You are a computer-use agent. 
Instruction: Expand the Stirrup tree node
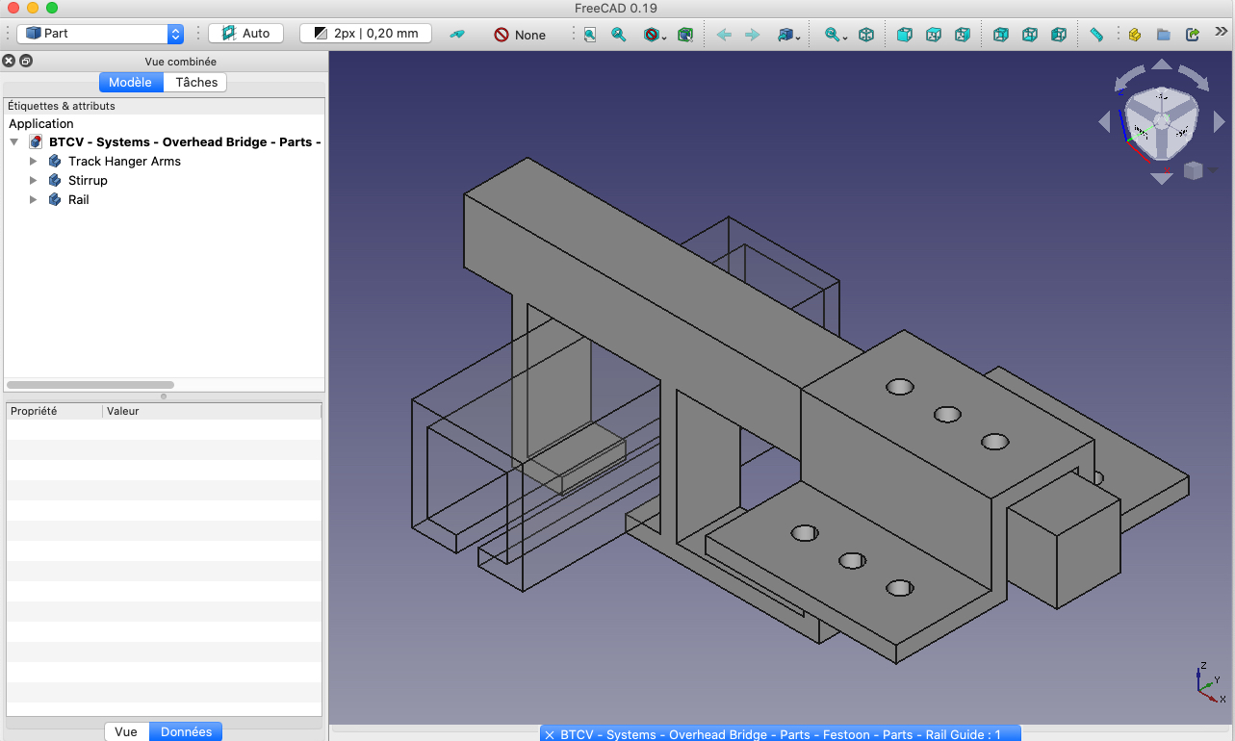(x=34, y=181)
